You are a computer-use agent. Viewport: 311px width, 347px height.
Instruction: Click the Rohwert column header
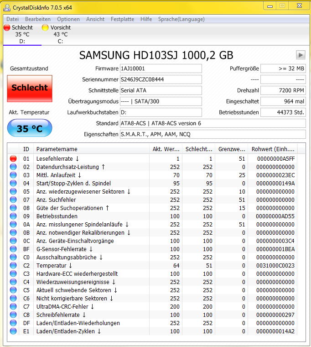point(273,149)
